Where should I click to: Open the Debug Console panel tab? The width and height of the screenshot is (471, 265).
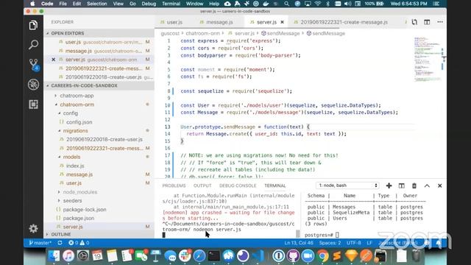pos(238,185)
